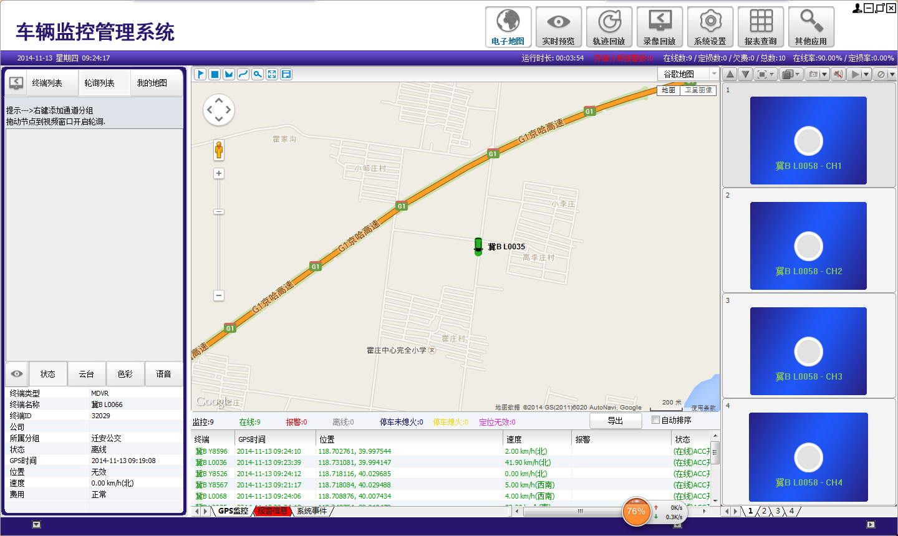The height and width of the screenshot is (536, 898).
Task: Click the 云台 PTZ button
Action: [87, 374]
